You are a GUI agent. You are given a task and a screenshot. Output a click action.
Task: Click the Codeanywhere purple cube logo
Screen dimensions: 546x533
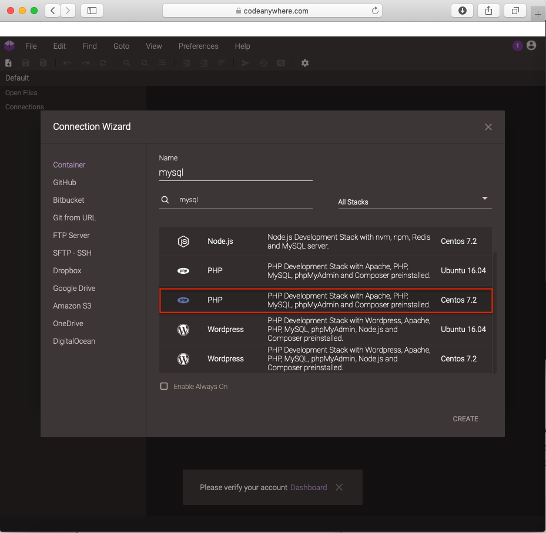pyautogui.click(x=9, y=46)
